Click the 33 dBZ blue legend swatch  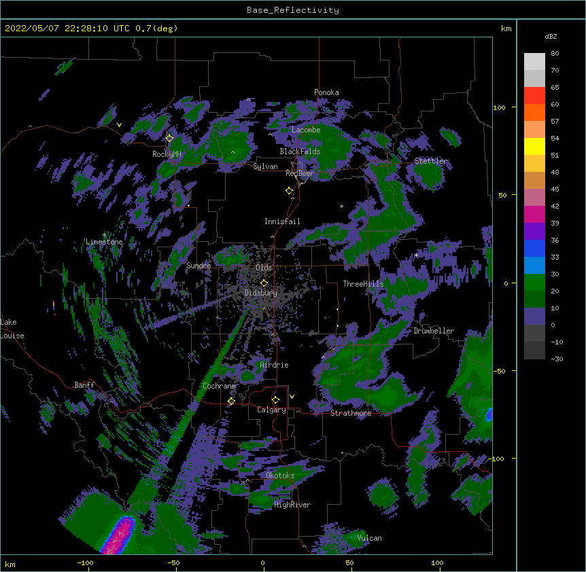coord(534,266)
